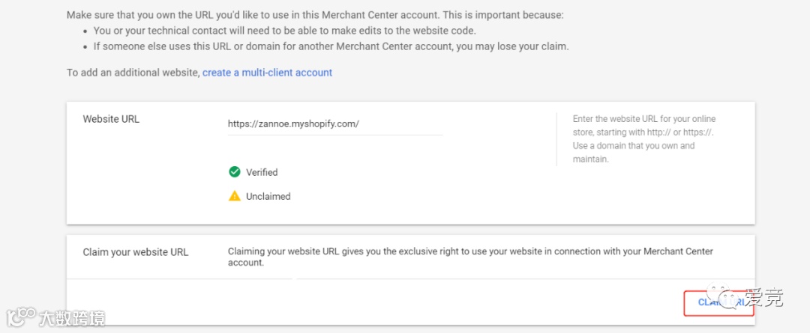The image size is (810, 333).
Task: Open the create a multi-client account link
Action: [x=267, y=73]
